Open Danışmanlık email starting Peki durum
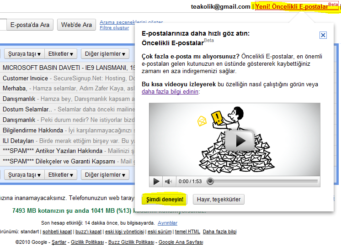Screen dimensions: 341x247 pos(67,120)
